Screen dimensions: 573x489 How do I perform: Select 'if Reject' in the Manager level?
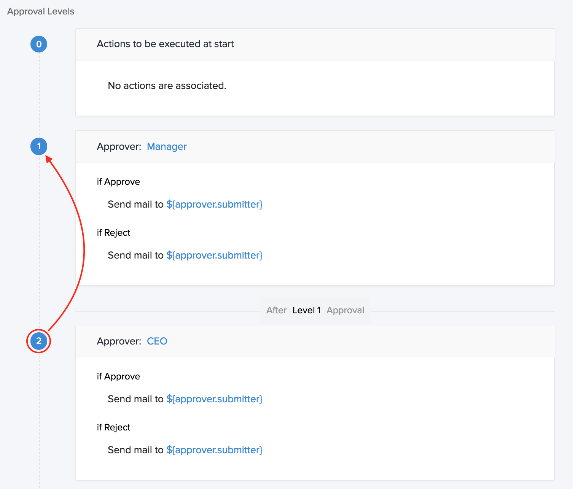click(x=113, y=233)
